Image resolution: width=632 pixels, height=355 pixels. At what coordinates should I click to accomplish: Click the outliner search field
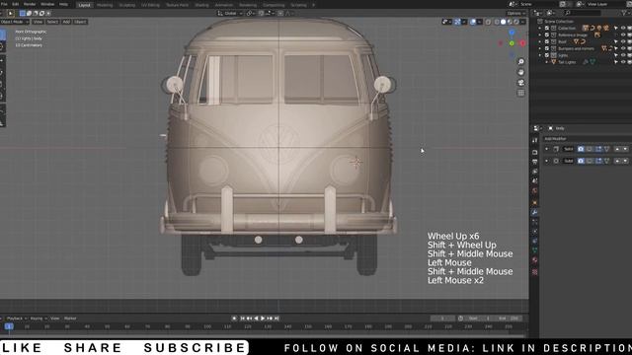[582, 13]
